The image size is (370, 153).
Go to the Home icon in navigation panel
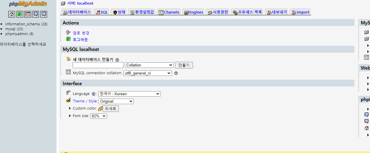pyautogui.click(x=12, y=14)
